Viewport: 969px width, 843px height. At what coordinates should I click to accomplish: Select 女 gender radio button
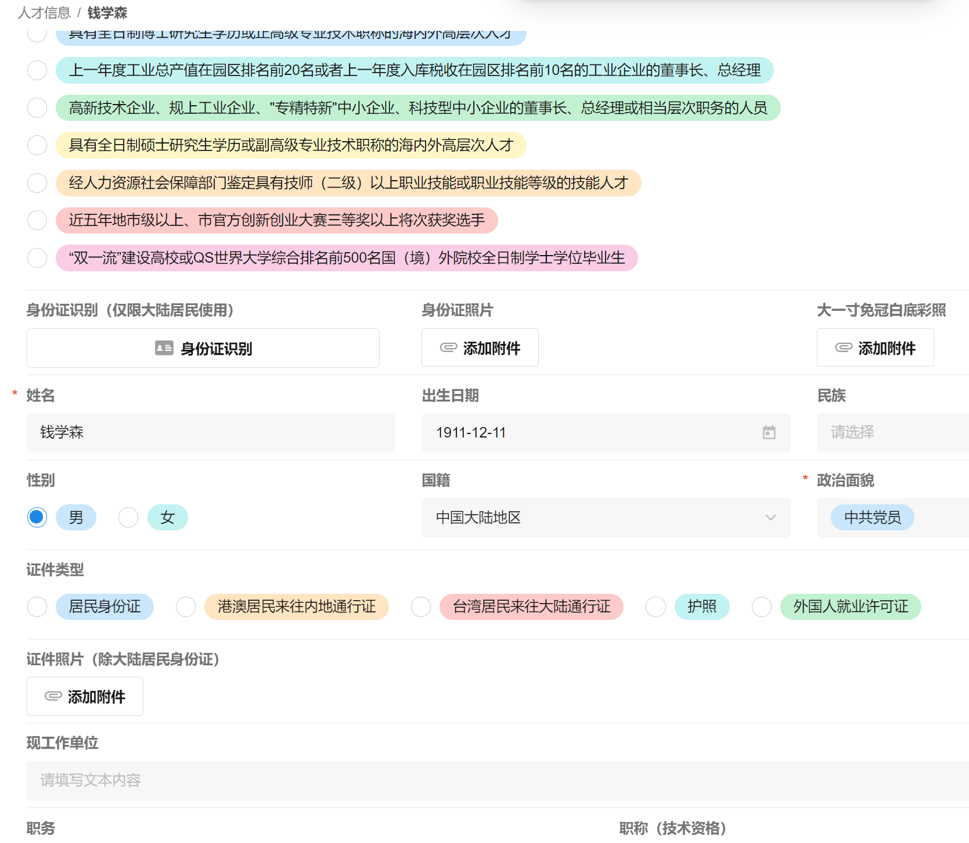pyautogui.click(x=128, y=517)
